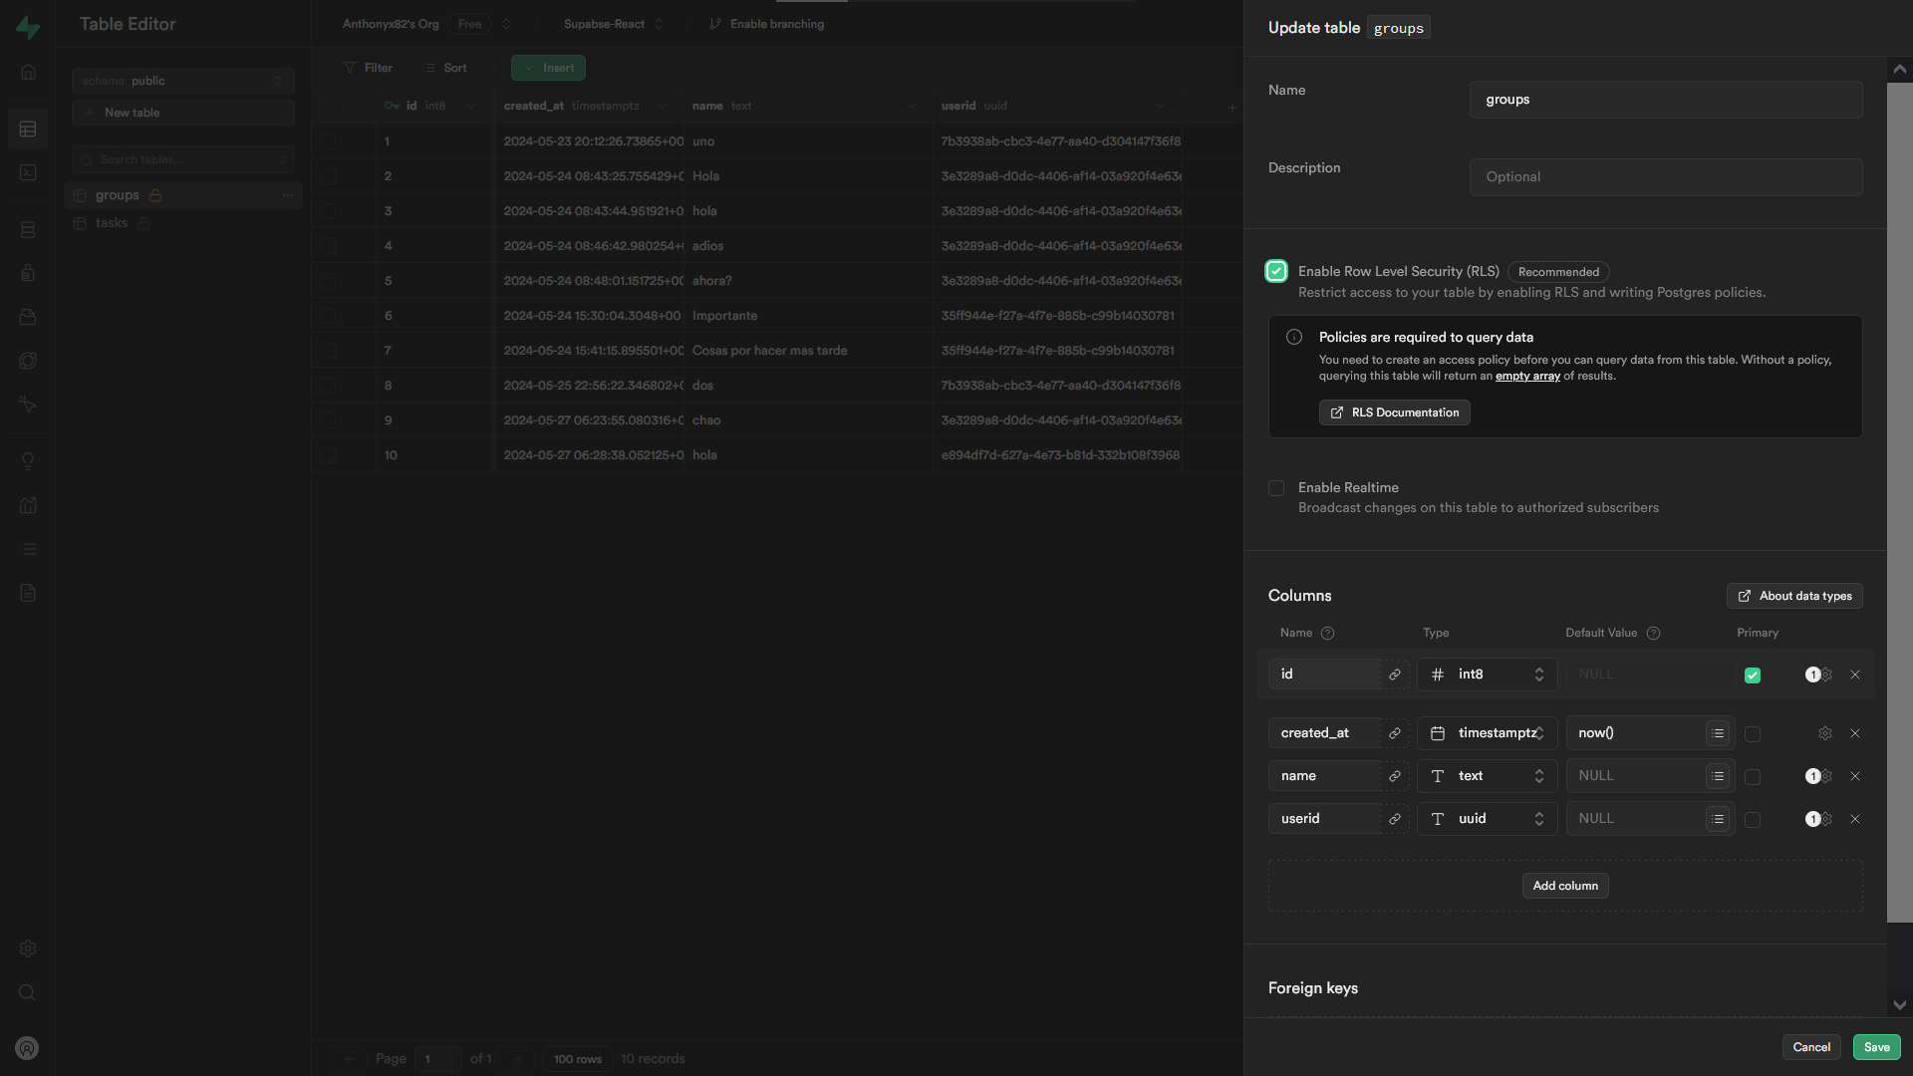Mark created_at as primary key
Screen dimensions: 1913x1076
click(1753, 734)
